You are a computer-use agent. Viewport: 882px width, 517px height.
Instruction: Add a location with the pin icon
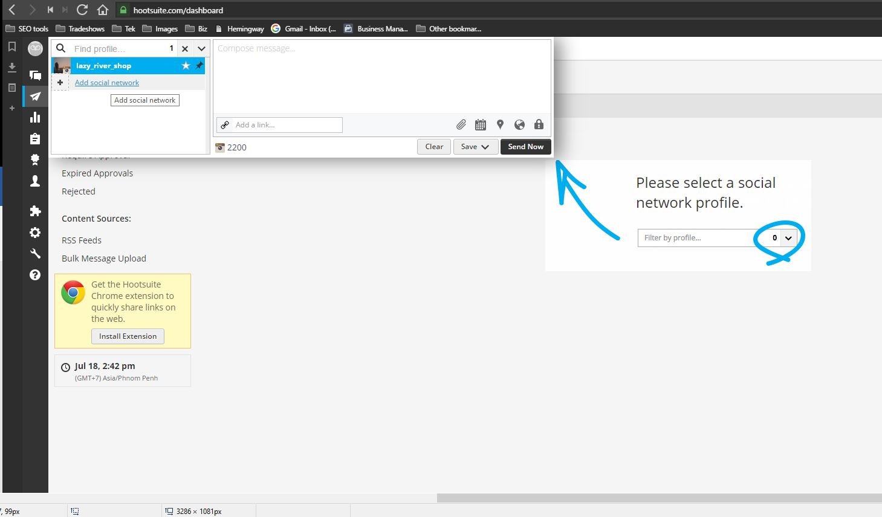(x=500, y=124)
